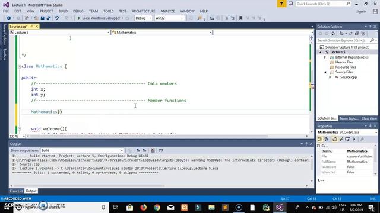
Task: Click Task View icon on taskbar
Action: pos(116,208)
